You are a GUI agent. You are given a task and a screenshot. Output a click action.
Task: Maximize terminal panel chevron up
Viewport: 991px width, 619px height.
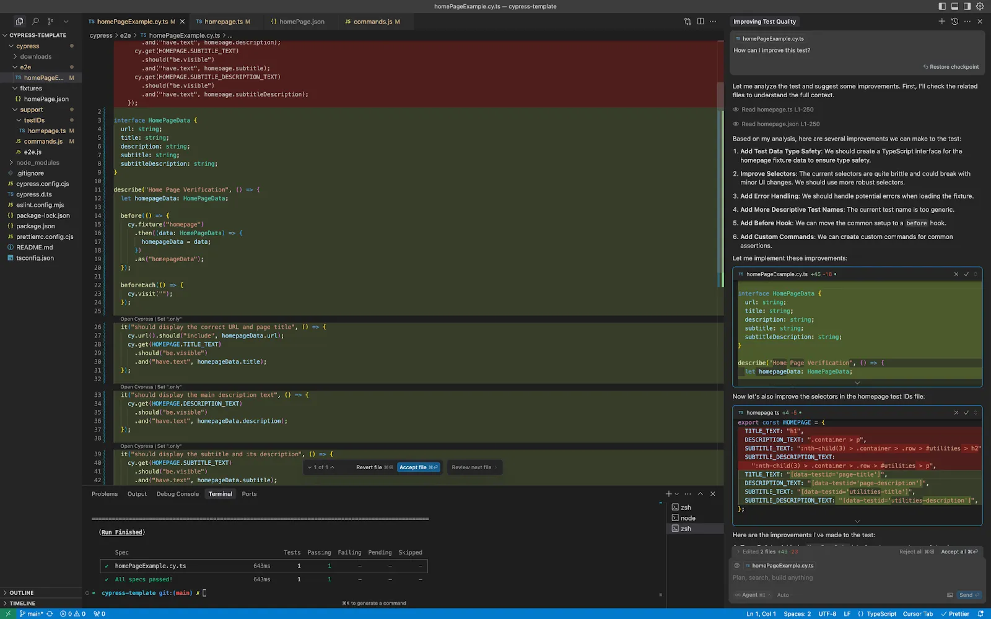point(701,494)
